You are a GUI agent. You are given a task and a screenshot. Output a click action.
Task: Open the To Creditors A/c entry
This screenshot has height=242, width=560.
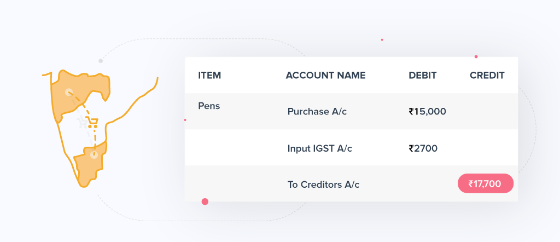coord(323,185)
